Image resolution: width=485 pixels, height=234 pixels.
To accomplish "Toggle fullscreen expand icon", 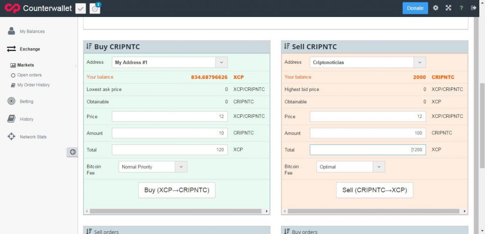I will click(448, 8).
